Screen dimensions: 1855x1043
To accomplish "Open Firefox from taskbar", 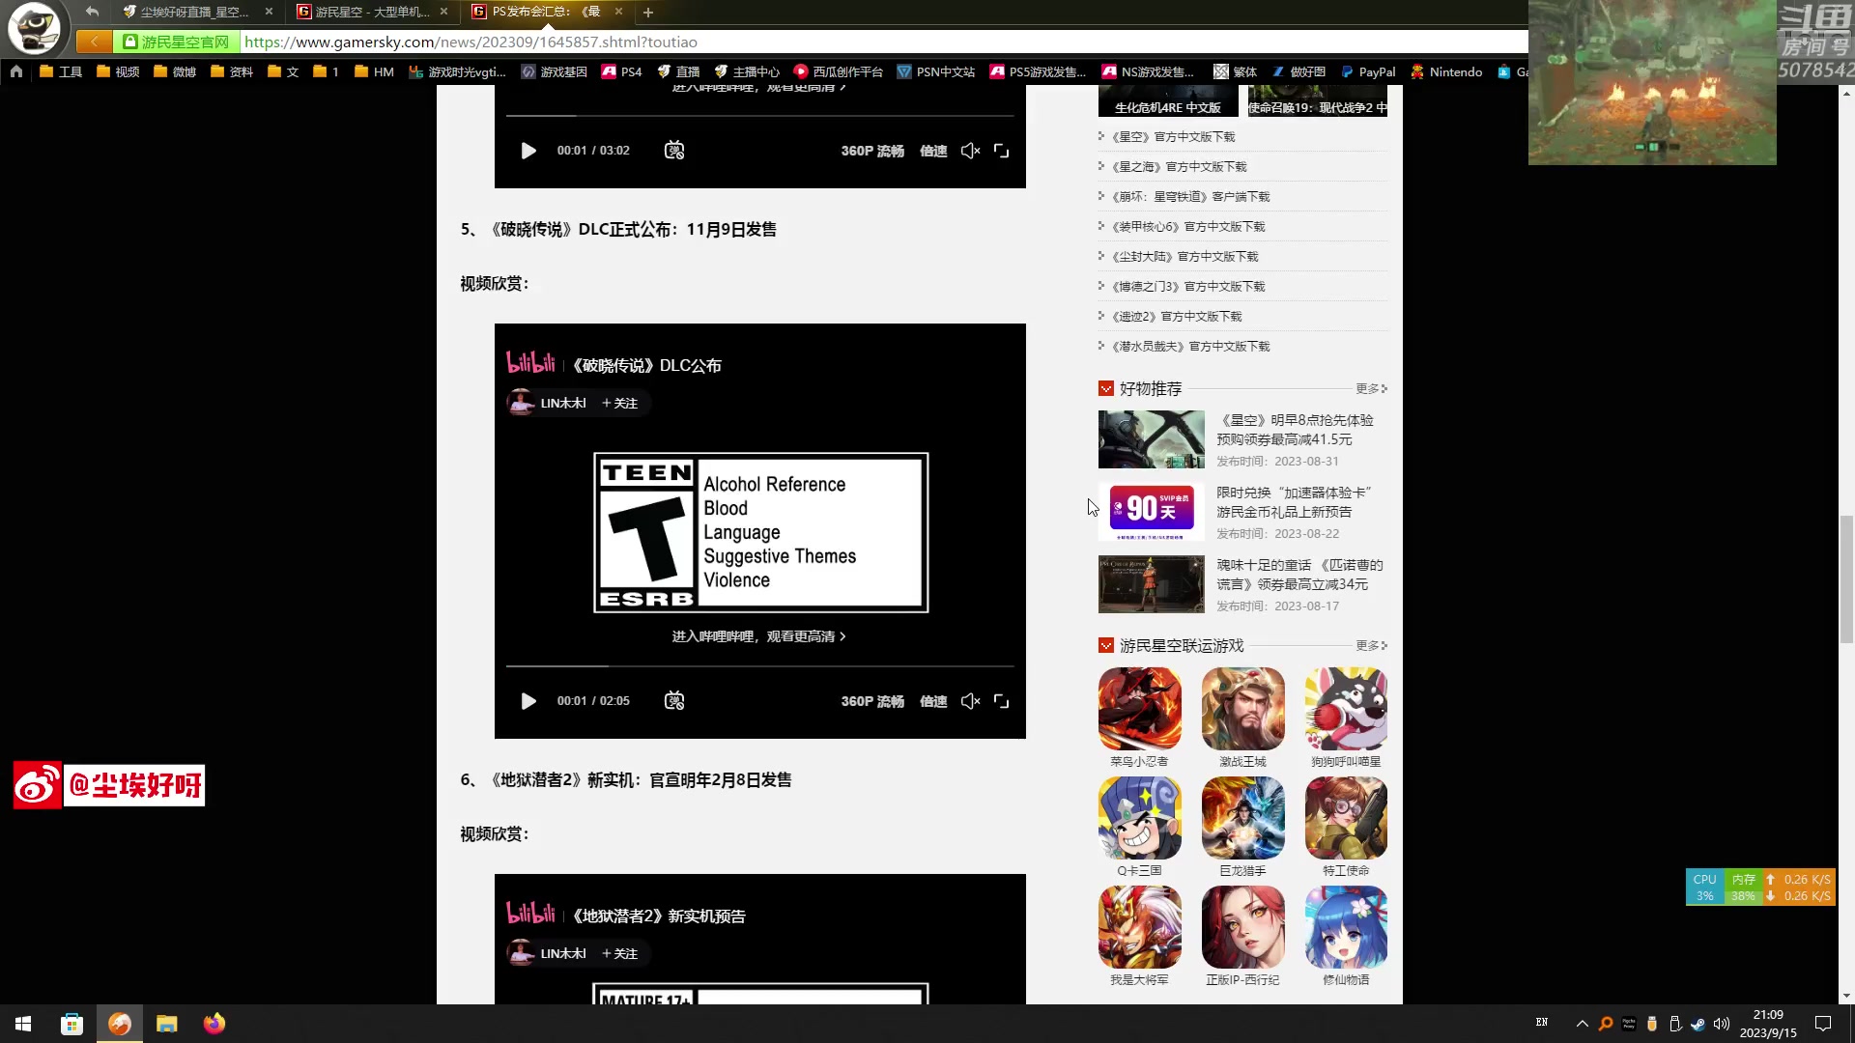I will (x=214, y=1024).
